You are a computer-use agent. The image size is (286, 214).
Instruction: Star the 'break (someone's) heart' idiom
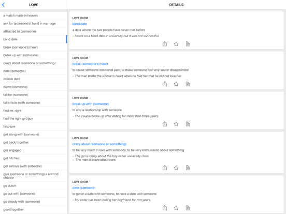coord(176,84)
